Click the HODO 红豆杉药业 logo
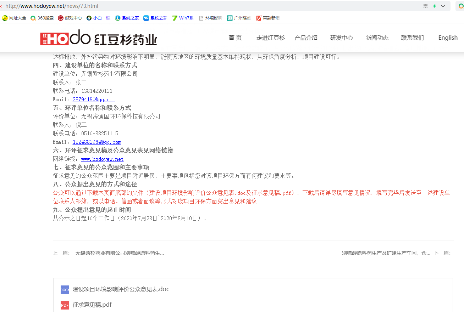Image resolution: width=464 pixels, height=312 pixels. 99,38
